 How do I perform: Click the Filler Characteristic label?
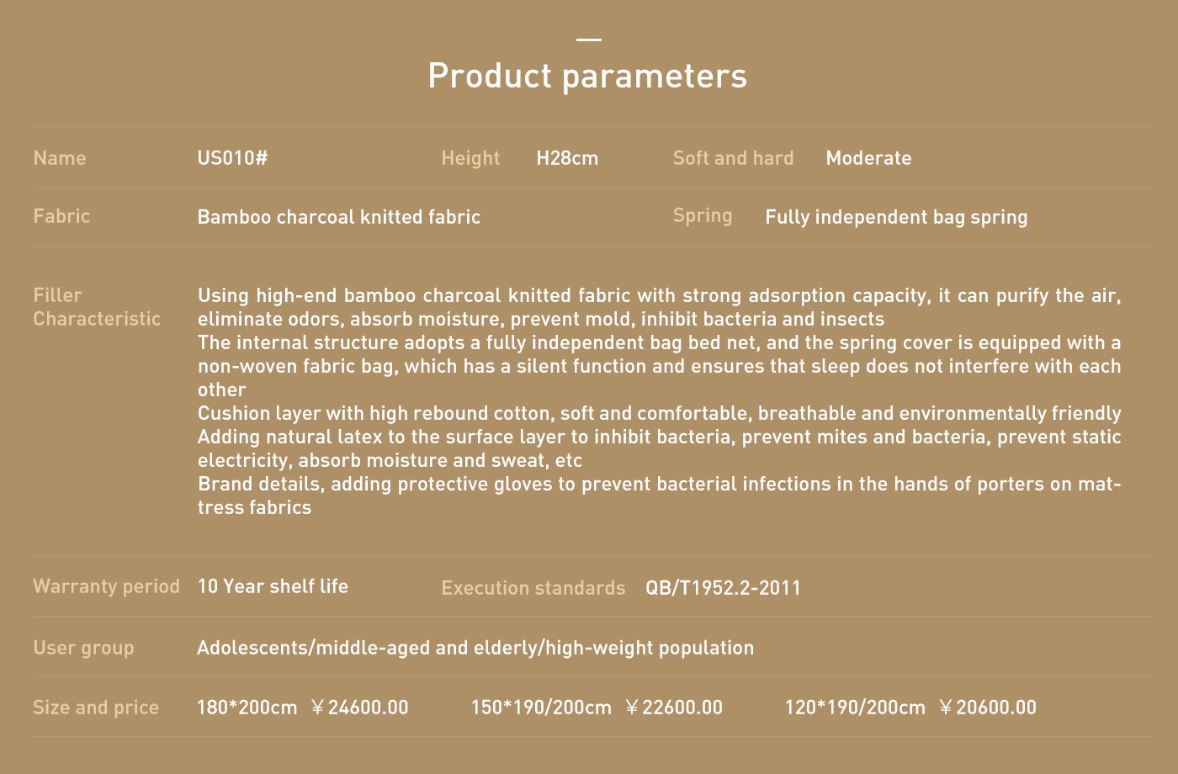pos(97,307)
